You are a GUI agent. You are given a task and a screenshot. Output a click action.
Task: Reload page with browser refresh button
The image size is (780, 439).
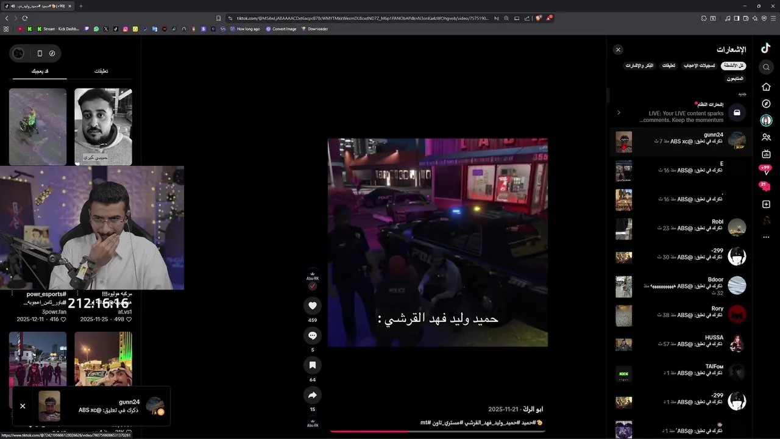25,18
